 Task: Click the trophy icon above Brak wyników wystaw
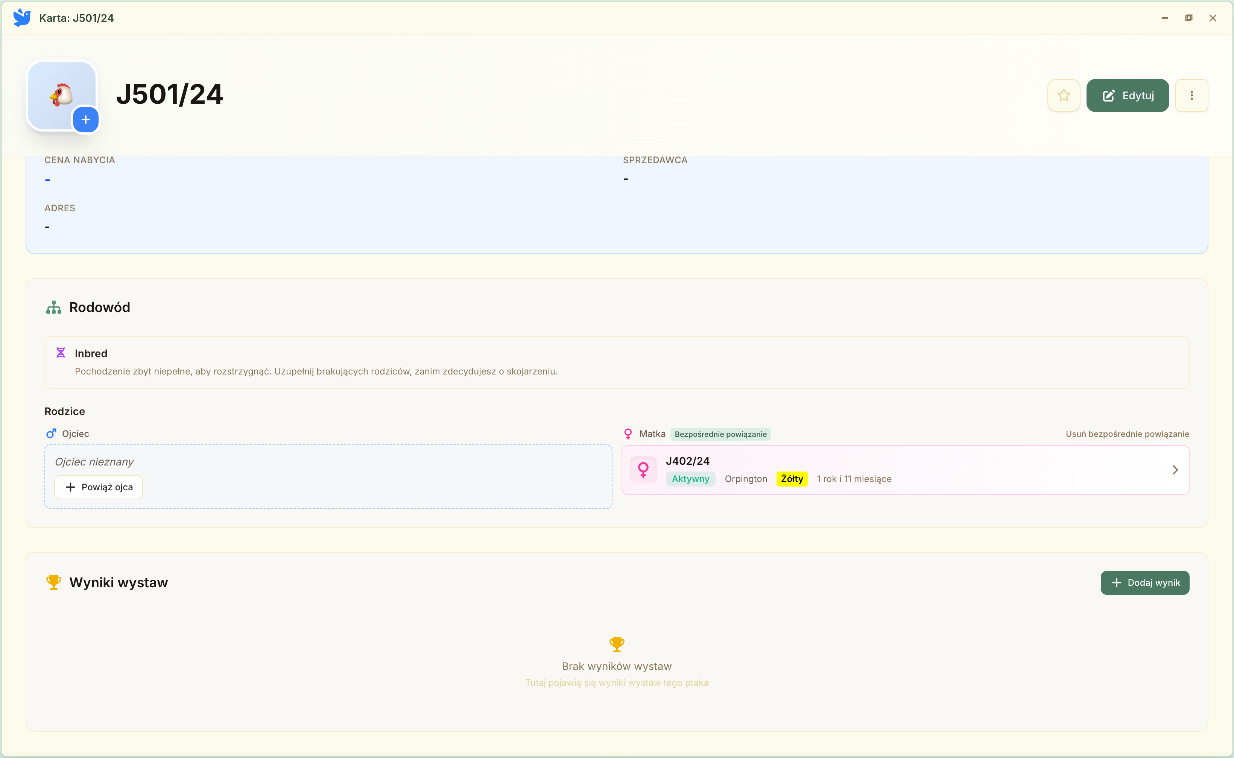tap(617, 645)
